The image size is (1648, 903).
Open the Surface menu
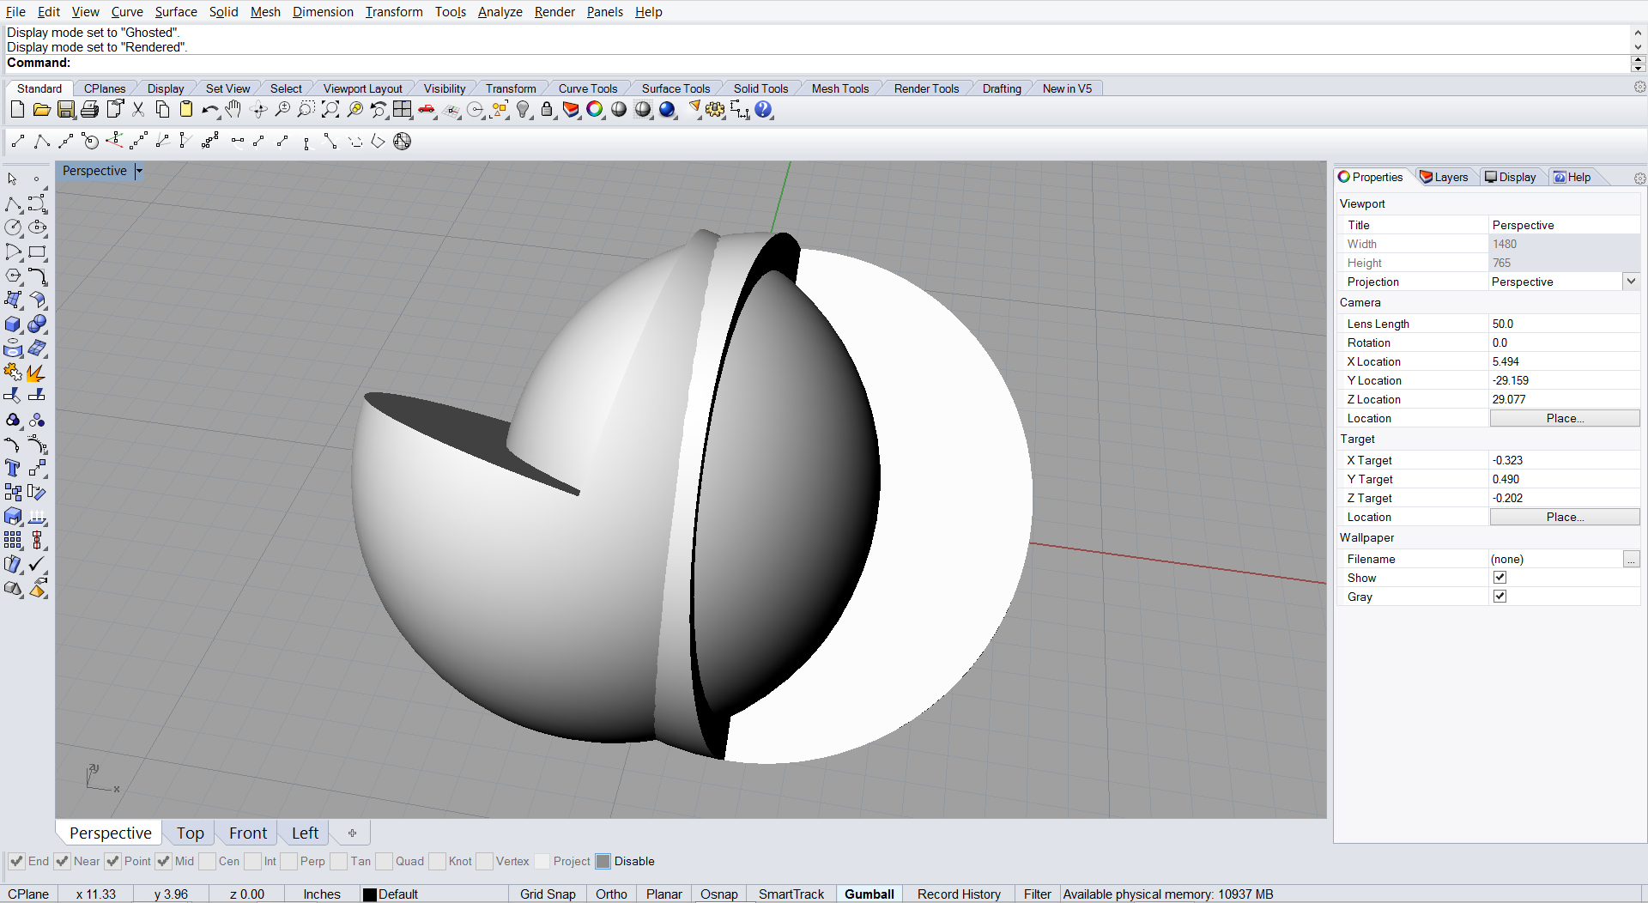click(176, 12)
